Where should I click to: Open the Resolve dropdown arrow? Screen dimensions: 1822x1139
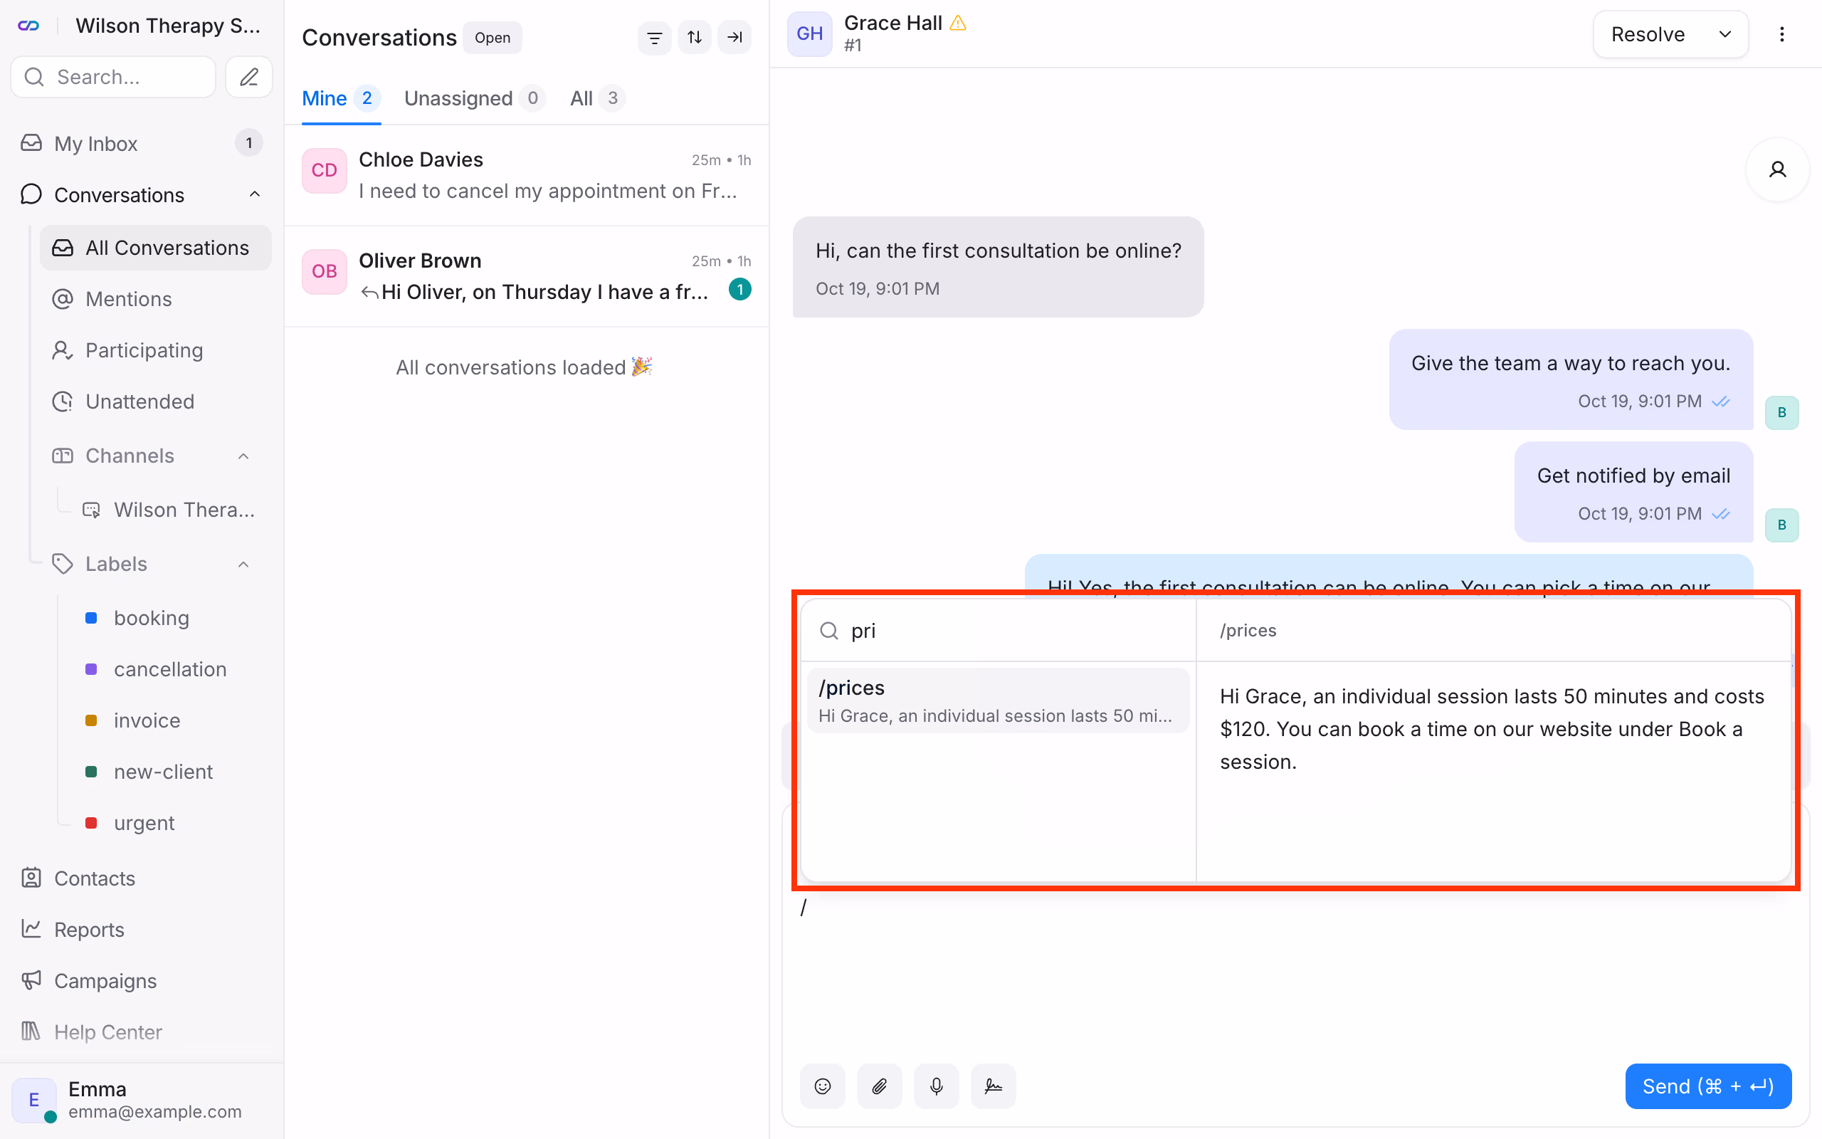pos(1725,35)
